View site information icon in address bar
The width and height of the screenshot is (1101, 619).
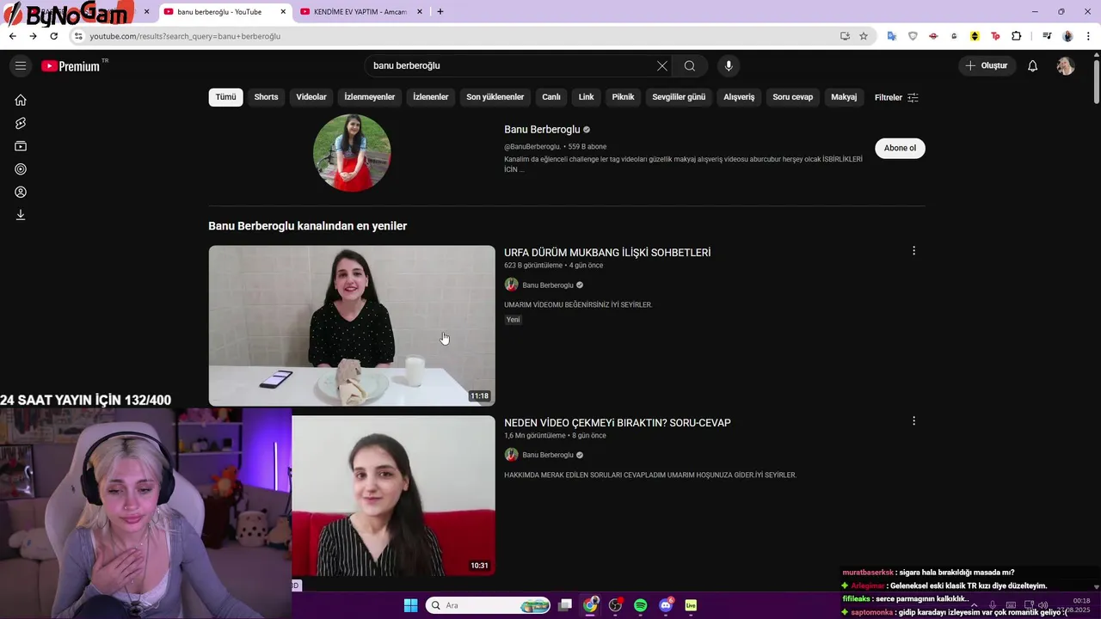coord(78,36)
